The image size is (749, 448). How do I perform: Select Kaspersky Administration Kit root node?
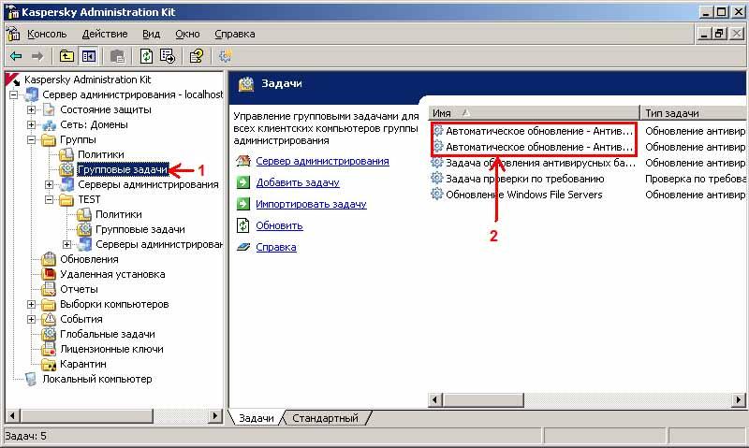[x=87, y=79]
